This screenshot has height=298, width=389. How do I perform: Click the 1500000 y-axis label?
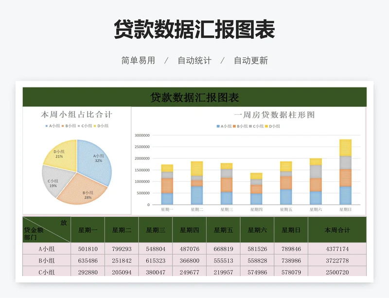(x=142, y=170)
